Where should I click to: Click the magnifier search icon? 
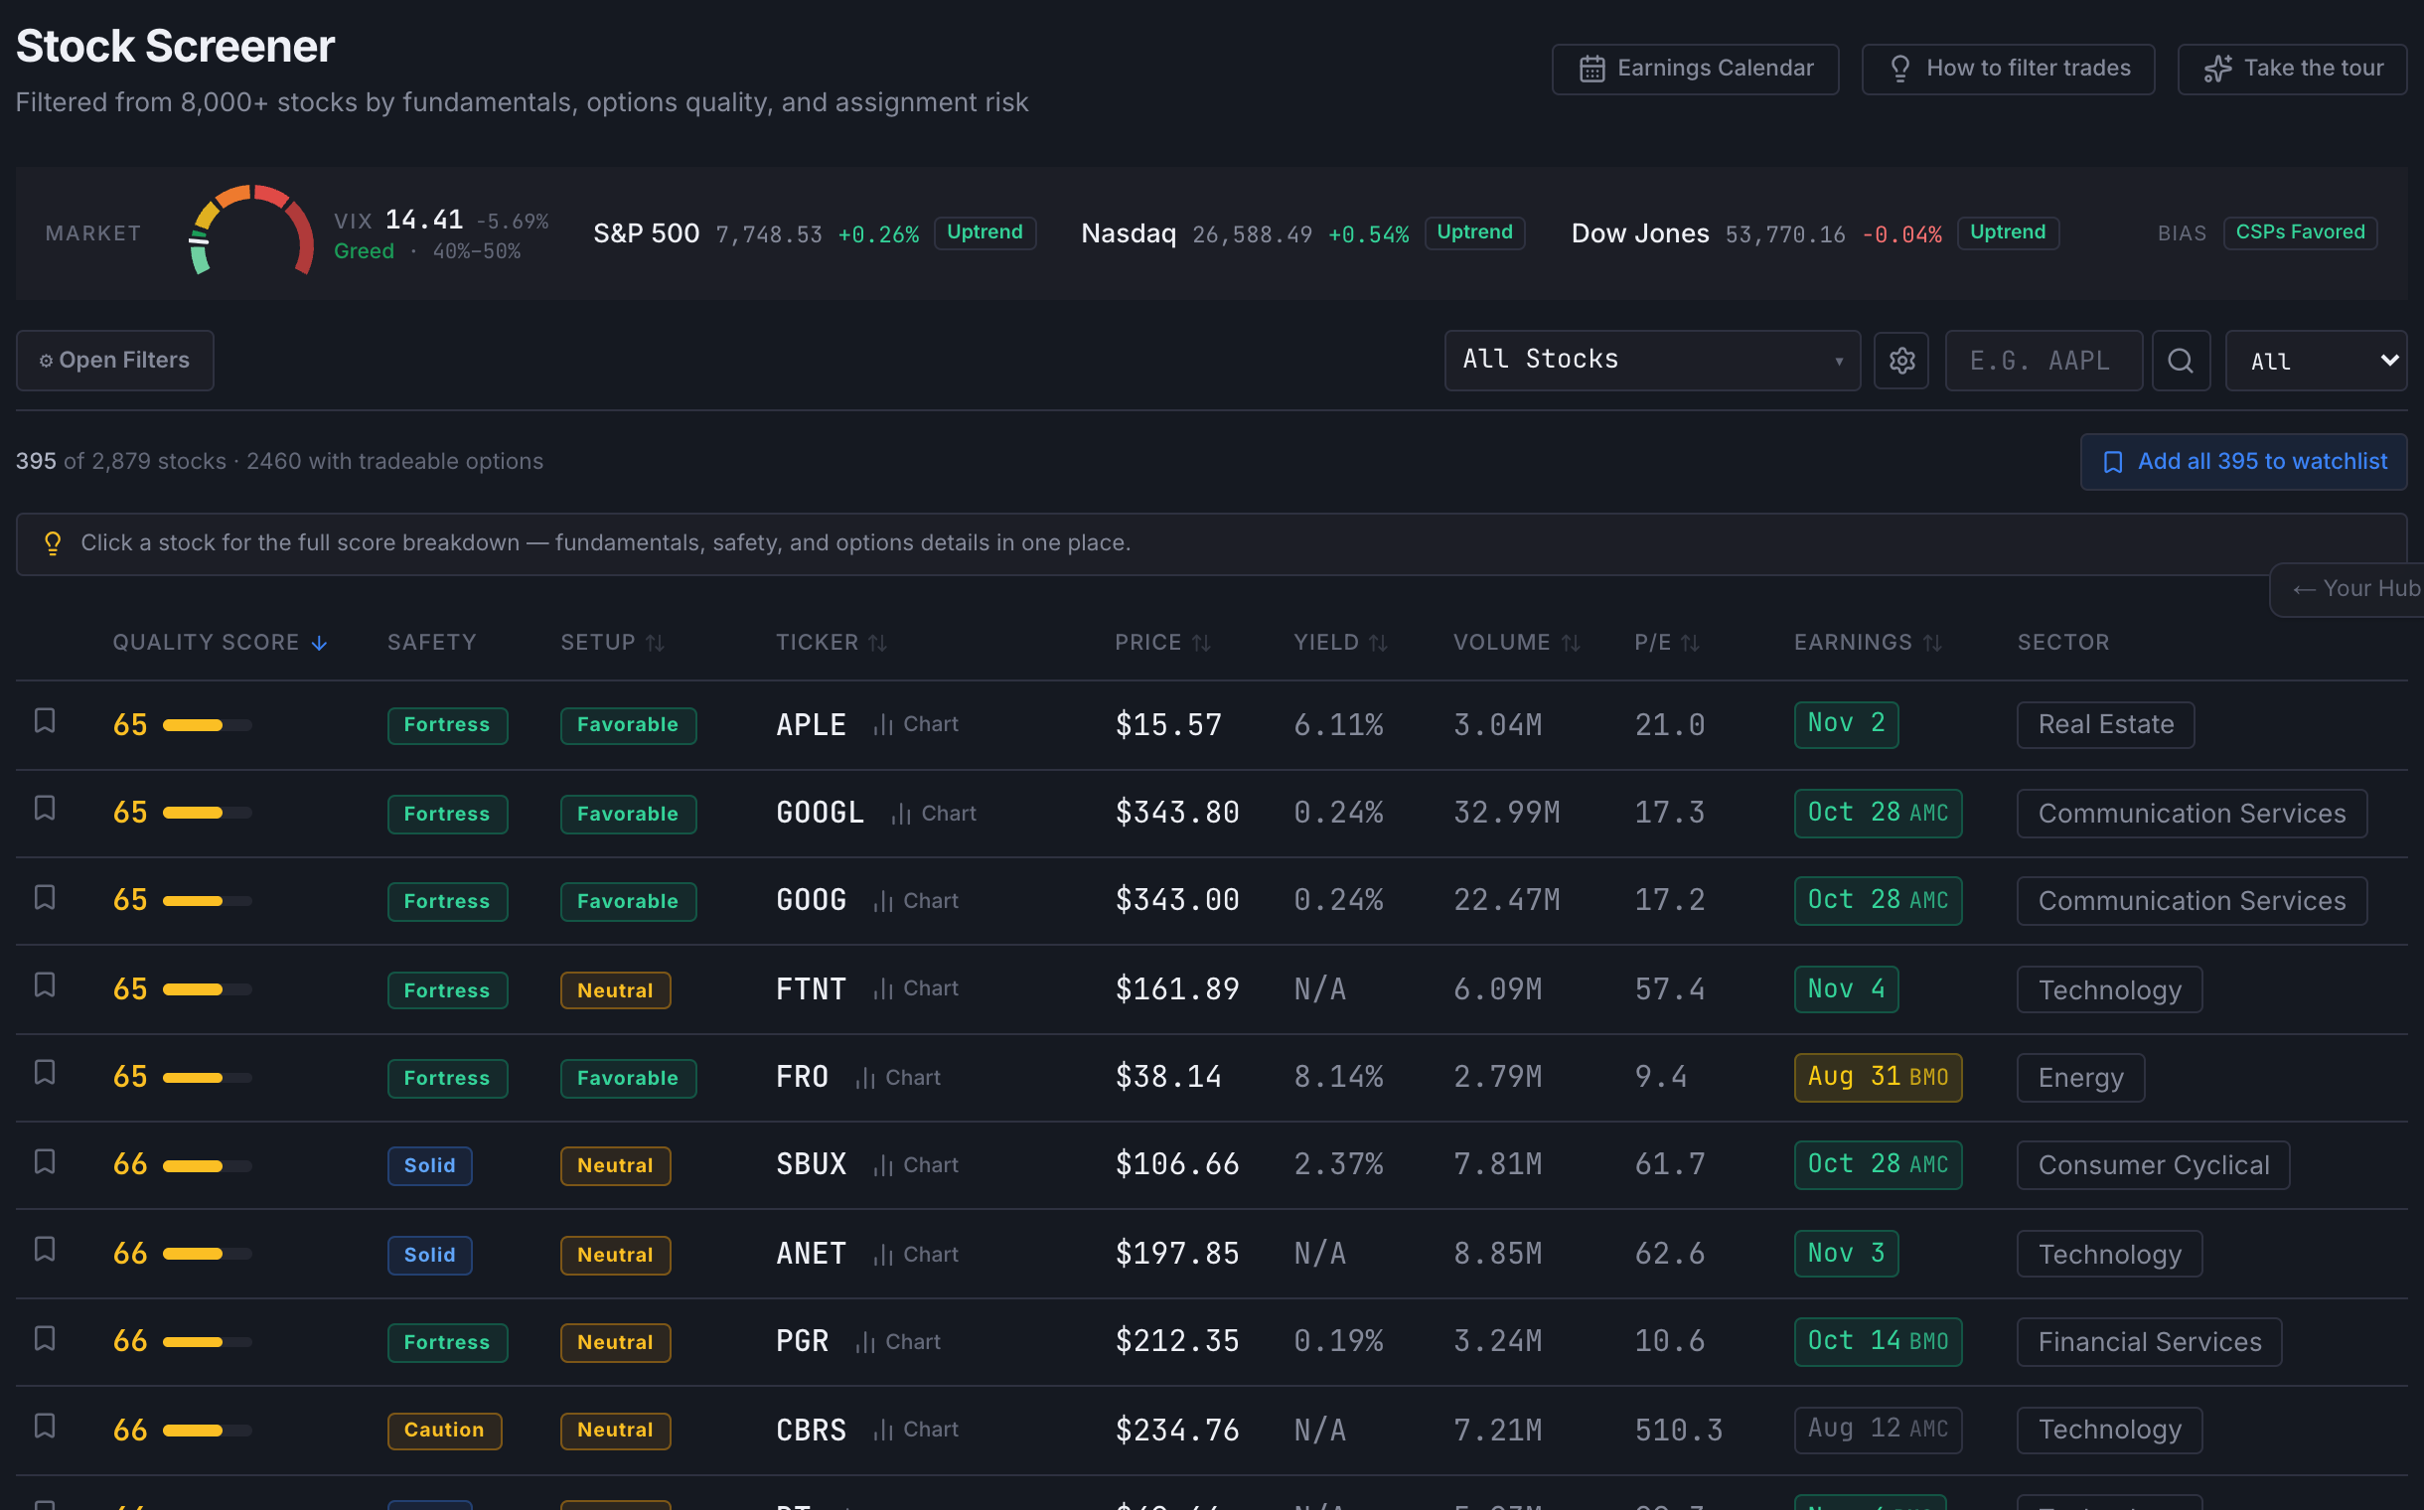(x=2181, y=361)
